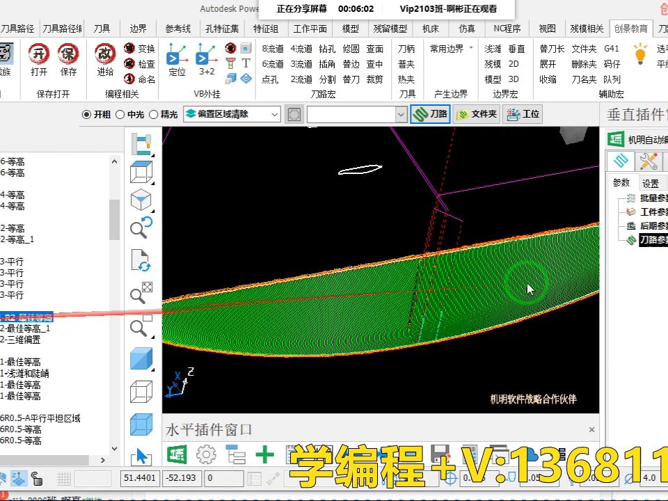Screen dimensions: 668x501
Task: Click the lightbulb icon in the ribbon
Action: pyautogui.click(x=640, y=54)
